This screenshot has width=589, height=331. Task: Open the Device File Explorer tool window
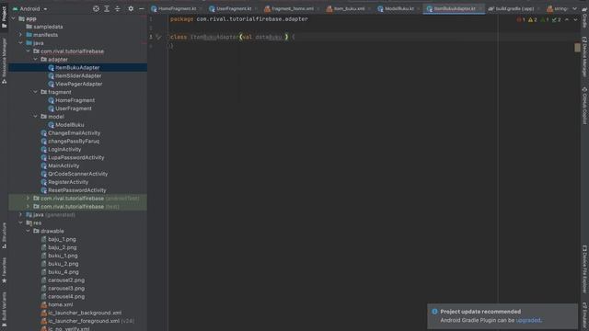tap(584, 268)
